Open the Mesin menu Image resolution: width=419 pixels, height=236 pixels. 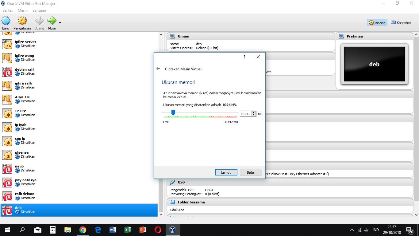[x=23, y=10]
